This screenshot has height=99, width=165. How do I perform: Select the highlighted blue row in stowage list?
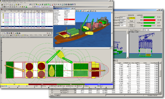click(27, 27)
